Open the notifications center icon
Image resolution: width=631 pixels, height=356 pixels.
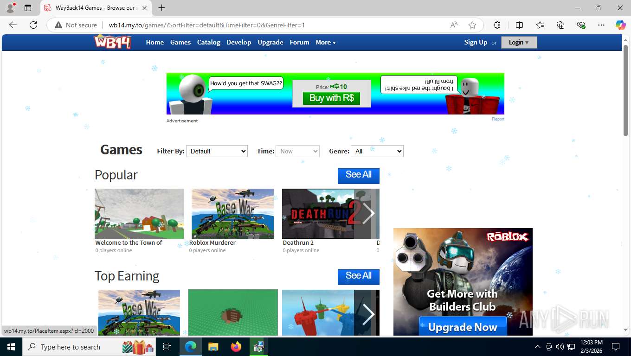pyautogui.click(x=616, y=347)
